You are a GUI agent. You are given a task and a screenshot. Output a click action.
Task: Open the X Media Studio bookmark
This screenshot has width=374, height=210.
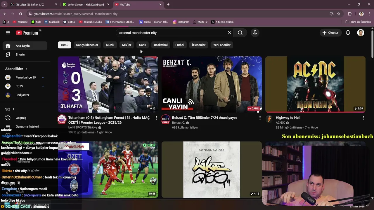click(x=222, y=22)
